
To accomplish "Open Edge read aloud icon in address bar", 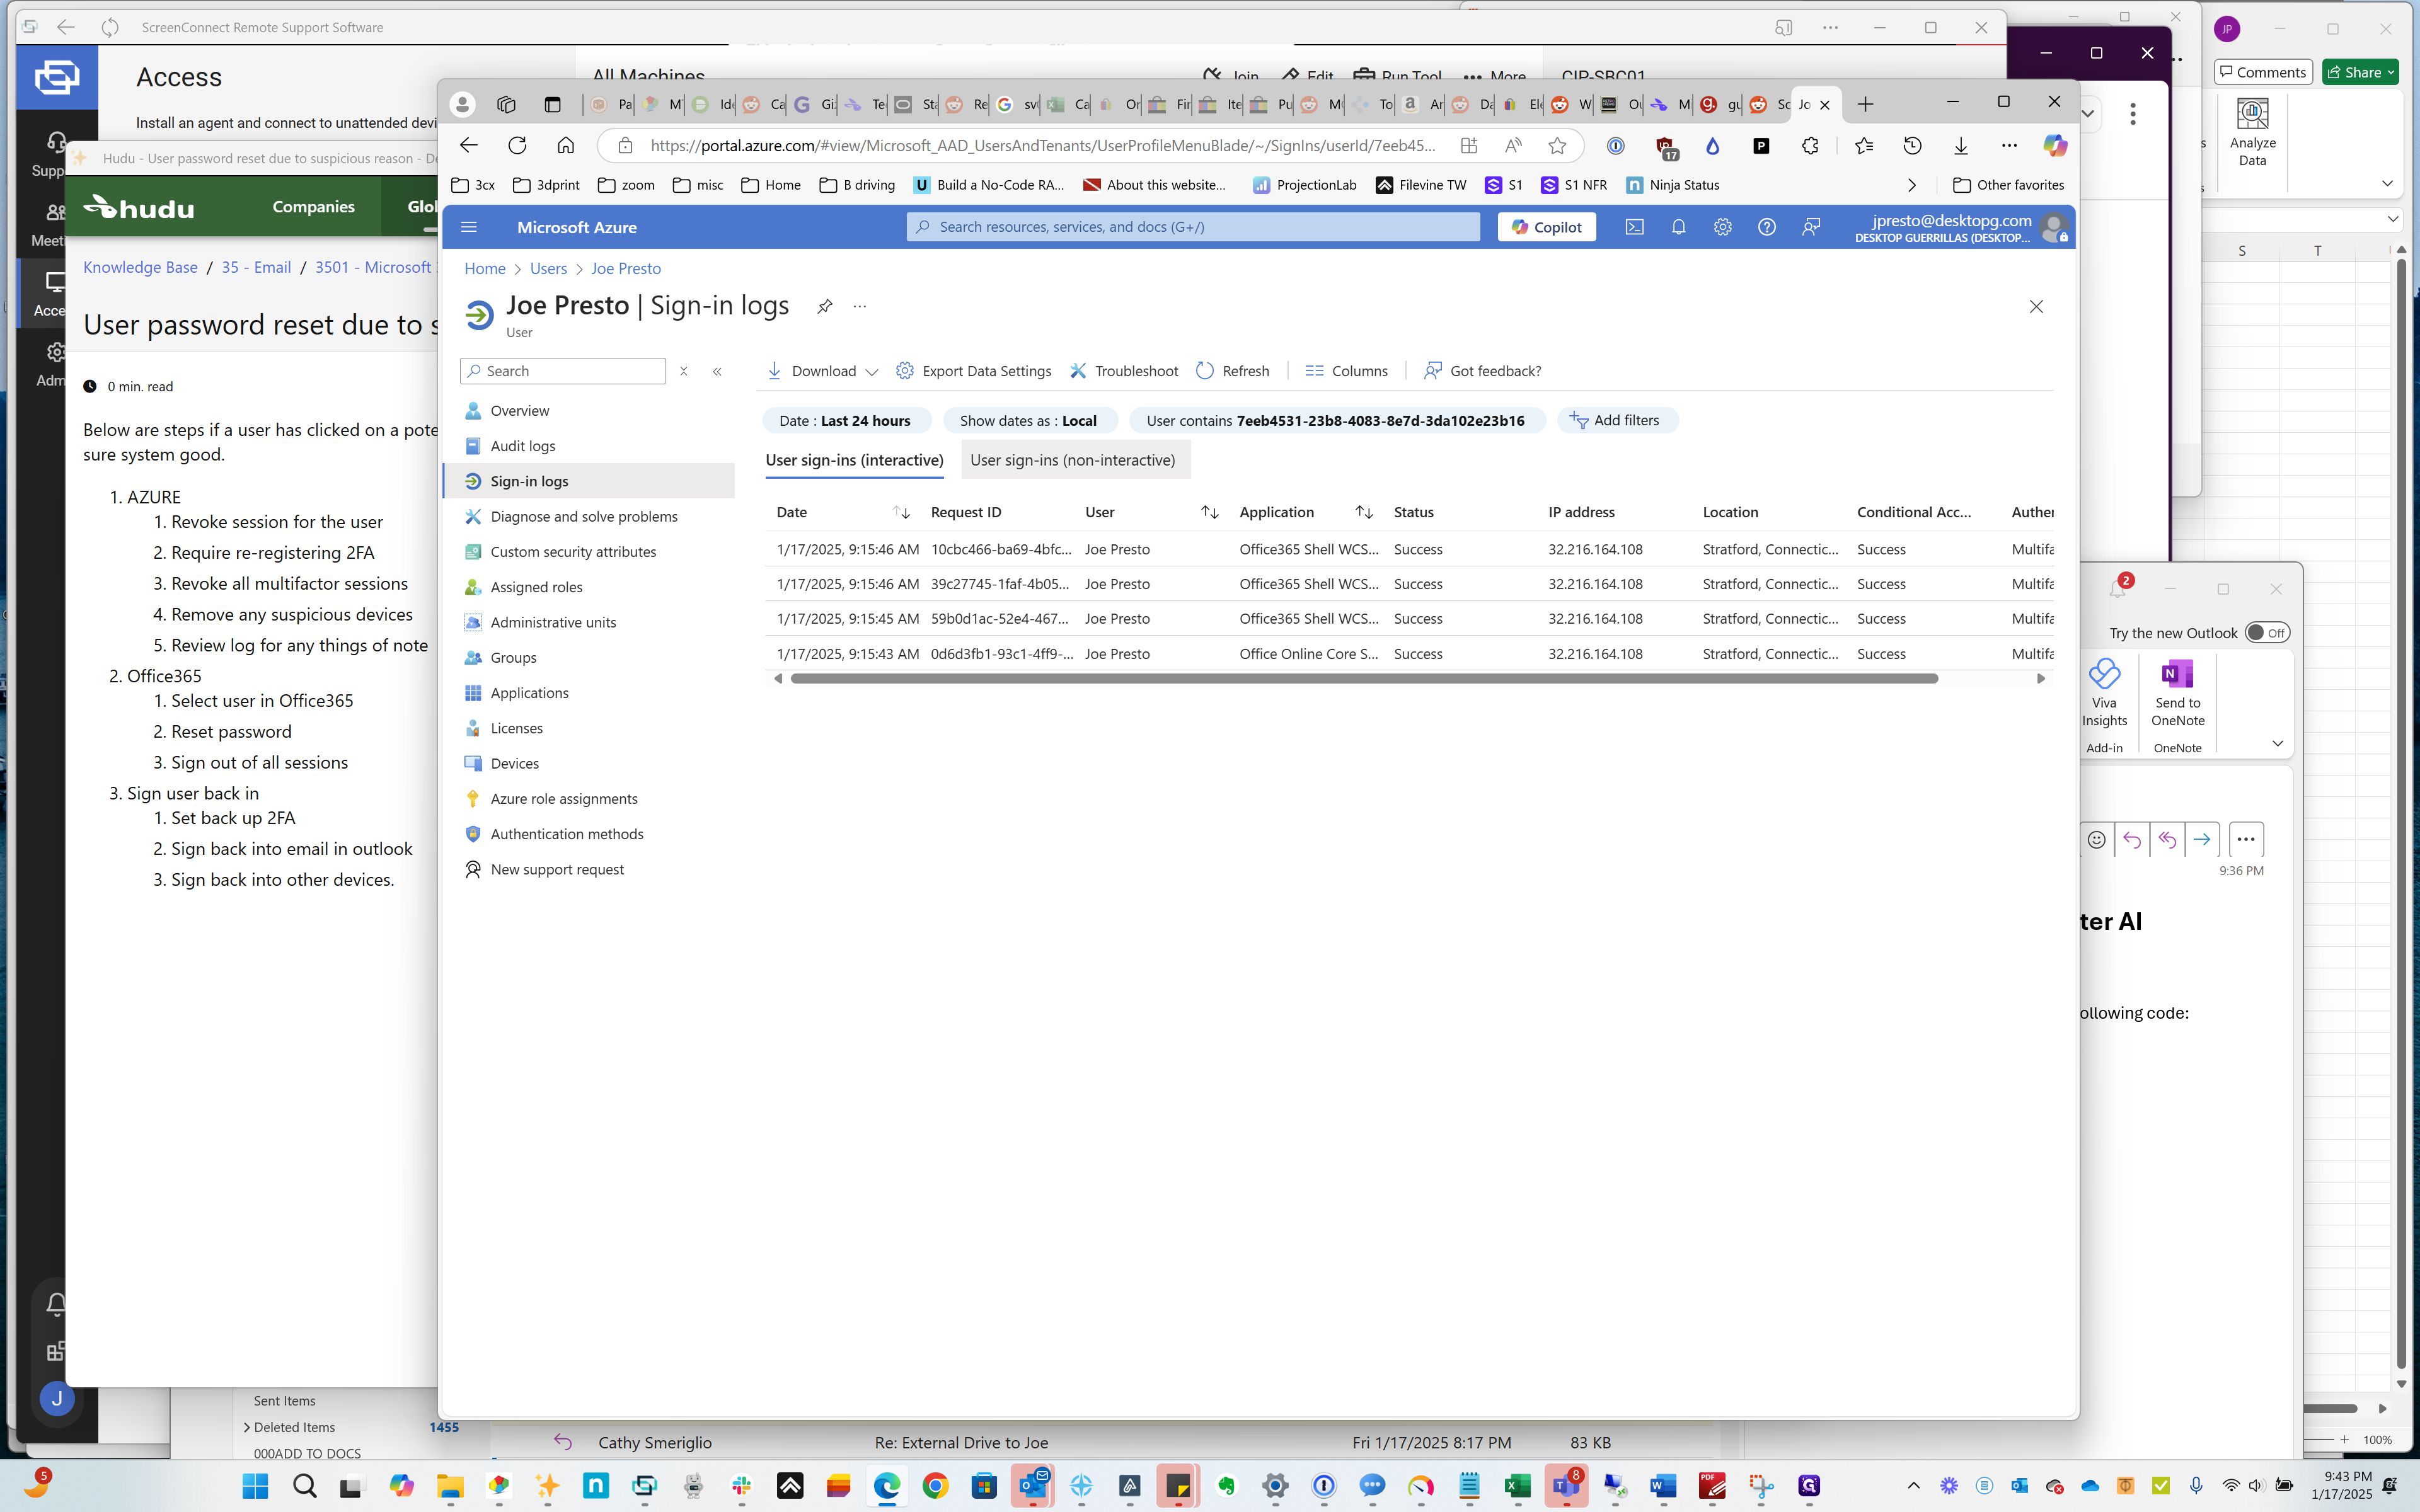I will (x=1513, y=146).
